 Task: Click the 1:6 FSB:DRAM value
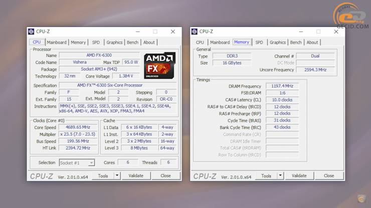coord(282,93)
